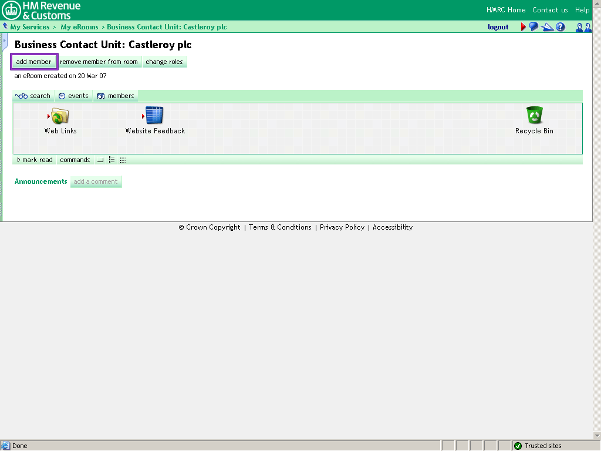Expand the mark read options
The width and height of the screenshot is (601, 451).
click(35, 160)
